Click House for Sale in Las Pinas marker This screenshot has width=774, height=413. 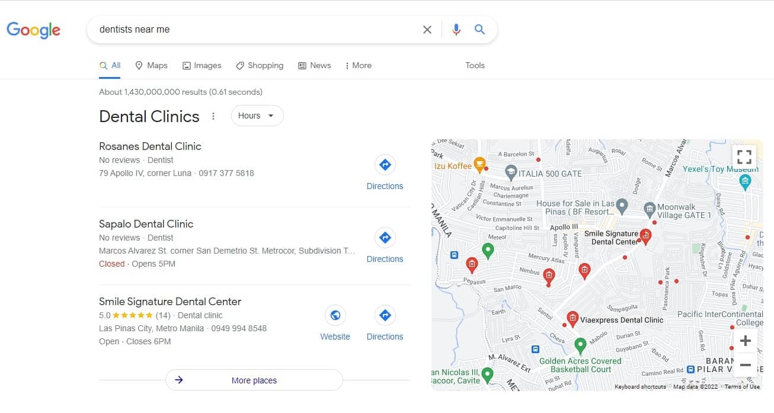pyautogui.click(x=622, y=206)
